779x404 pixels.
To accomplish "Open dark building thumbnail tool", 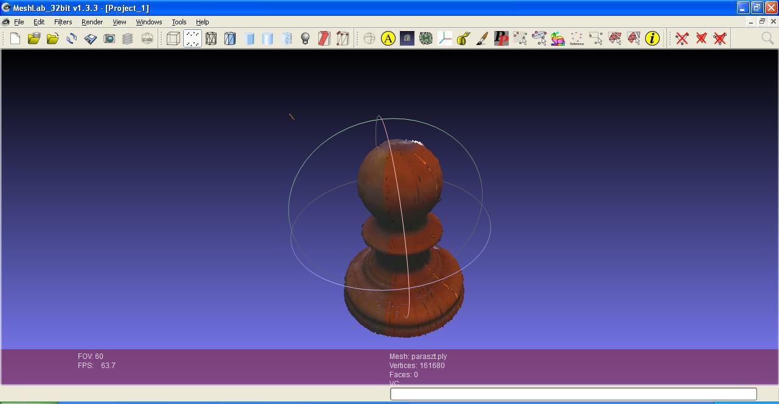I will (407, 38).
